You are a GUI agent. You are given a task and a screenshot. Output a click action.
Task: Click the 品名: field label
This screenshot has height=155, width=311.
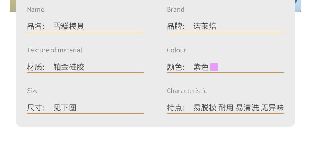[36, 26]
